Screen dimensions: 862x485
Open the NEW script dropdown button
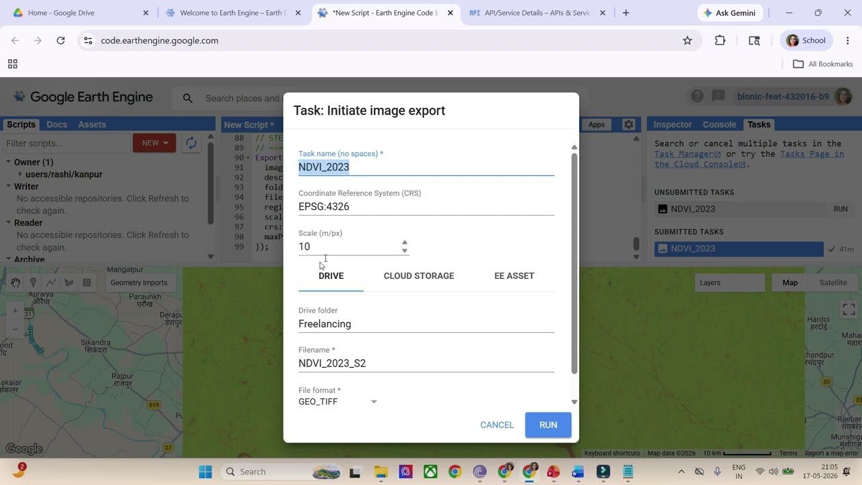[x=154, y=143]
